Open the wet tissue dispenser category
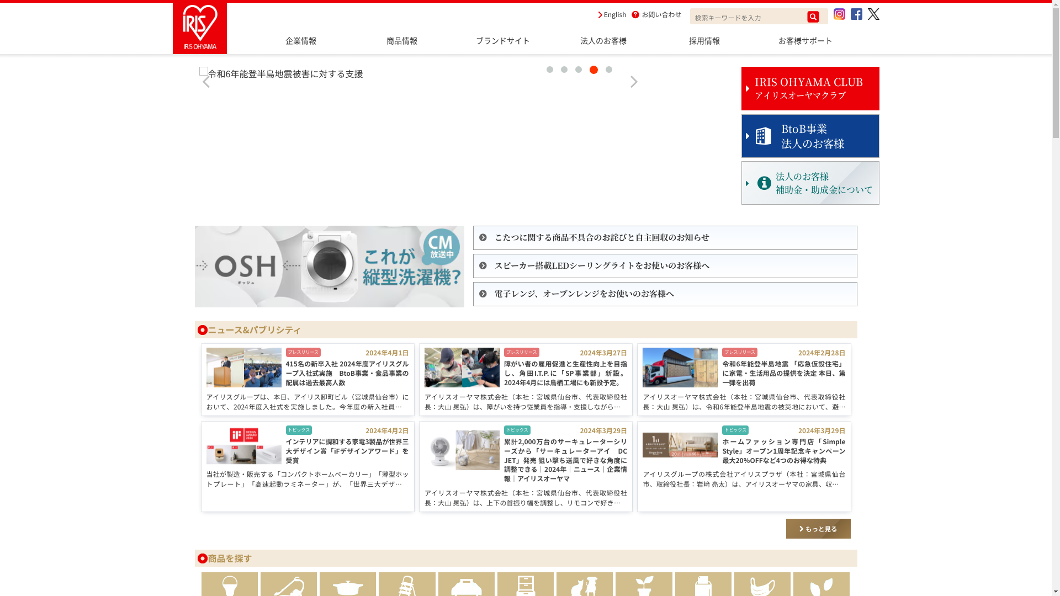This screenshot has width=1060, height=596. [x=703, y=584]
